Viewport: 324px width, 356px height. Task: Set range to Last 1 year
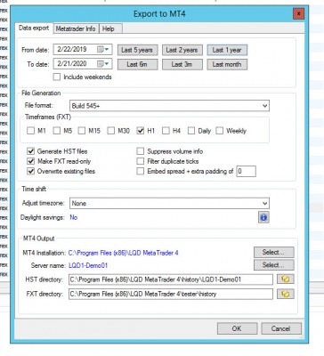[227, 50]
